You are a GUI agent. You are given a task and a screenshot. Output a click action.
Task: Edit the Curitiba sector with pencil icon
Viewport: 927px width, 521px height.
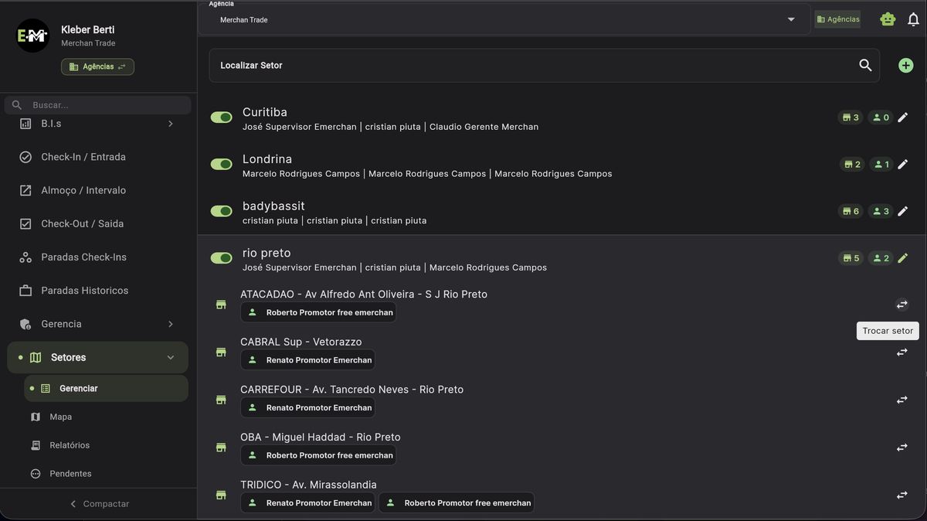coord(902,117)
